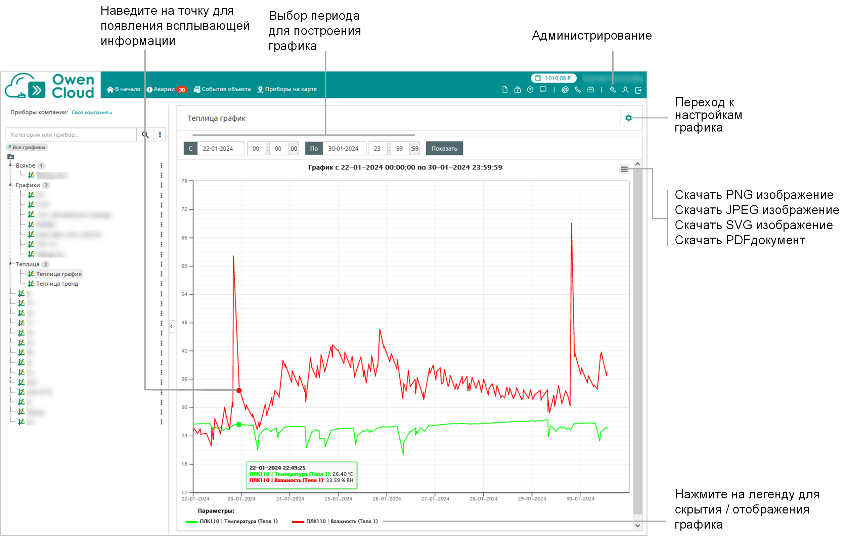Remove the 'Все графики' filter tag
846x538 pixels.
tap(10, 147)
